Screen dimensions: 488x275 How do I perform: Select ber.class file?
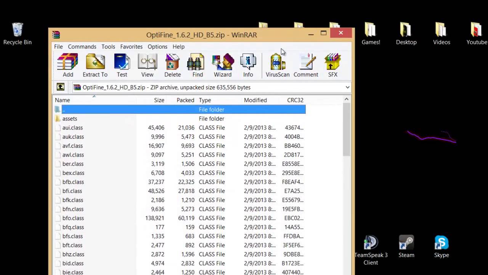pyautogui.click(x=73, y=164)
